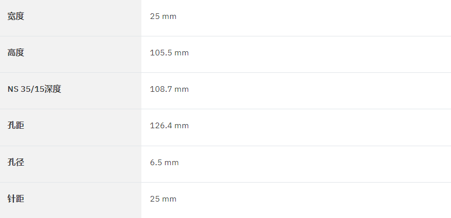Click the empty area of the 宽度 row
Screen dimensions: 451x218
pyautogui.click(x=314, y=18)
